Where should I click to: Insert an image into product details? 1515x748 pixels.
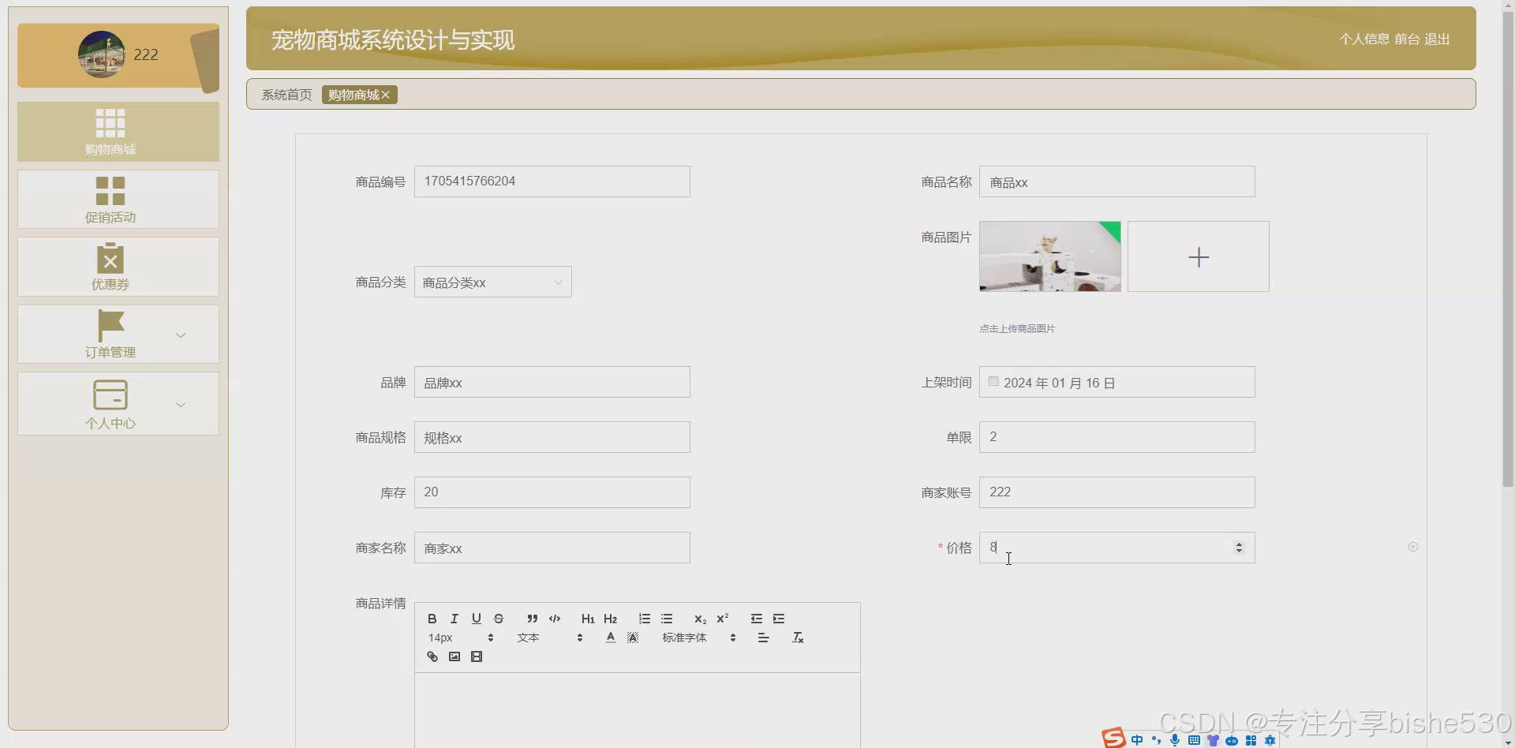click(x=454, y=656)
